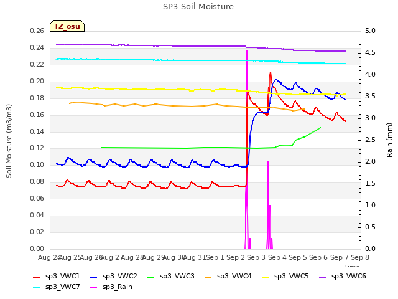The width and height of the screenshot is (398, 299).
Task: Click the Sep 5 date tick label
Action: (x=298, y=257)
